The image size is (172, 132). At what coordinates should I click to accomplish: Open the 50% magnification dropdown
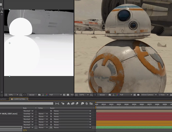(x=13, y=95)
